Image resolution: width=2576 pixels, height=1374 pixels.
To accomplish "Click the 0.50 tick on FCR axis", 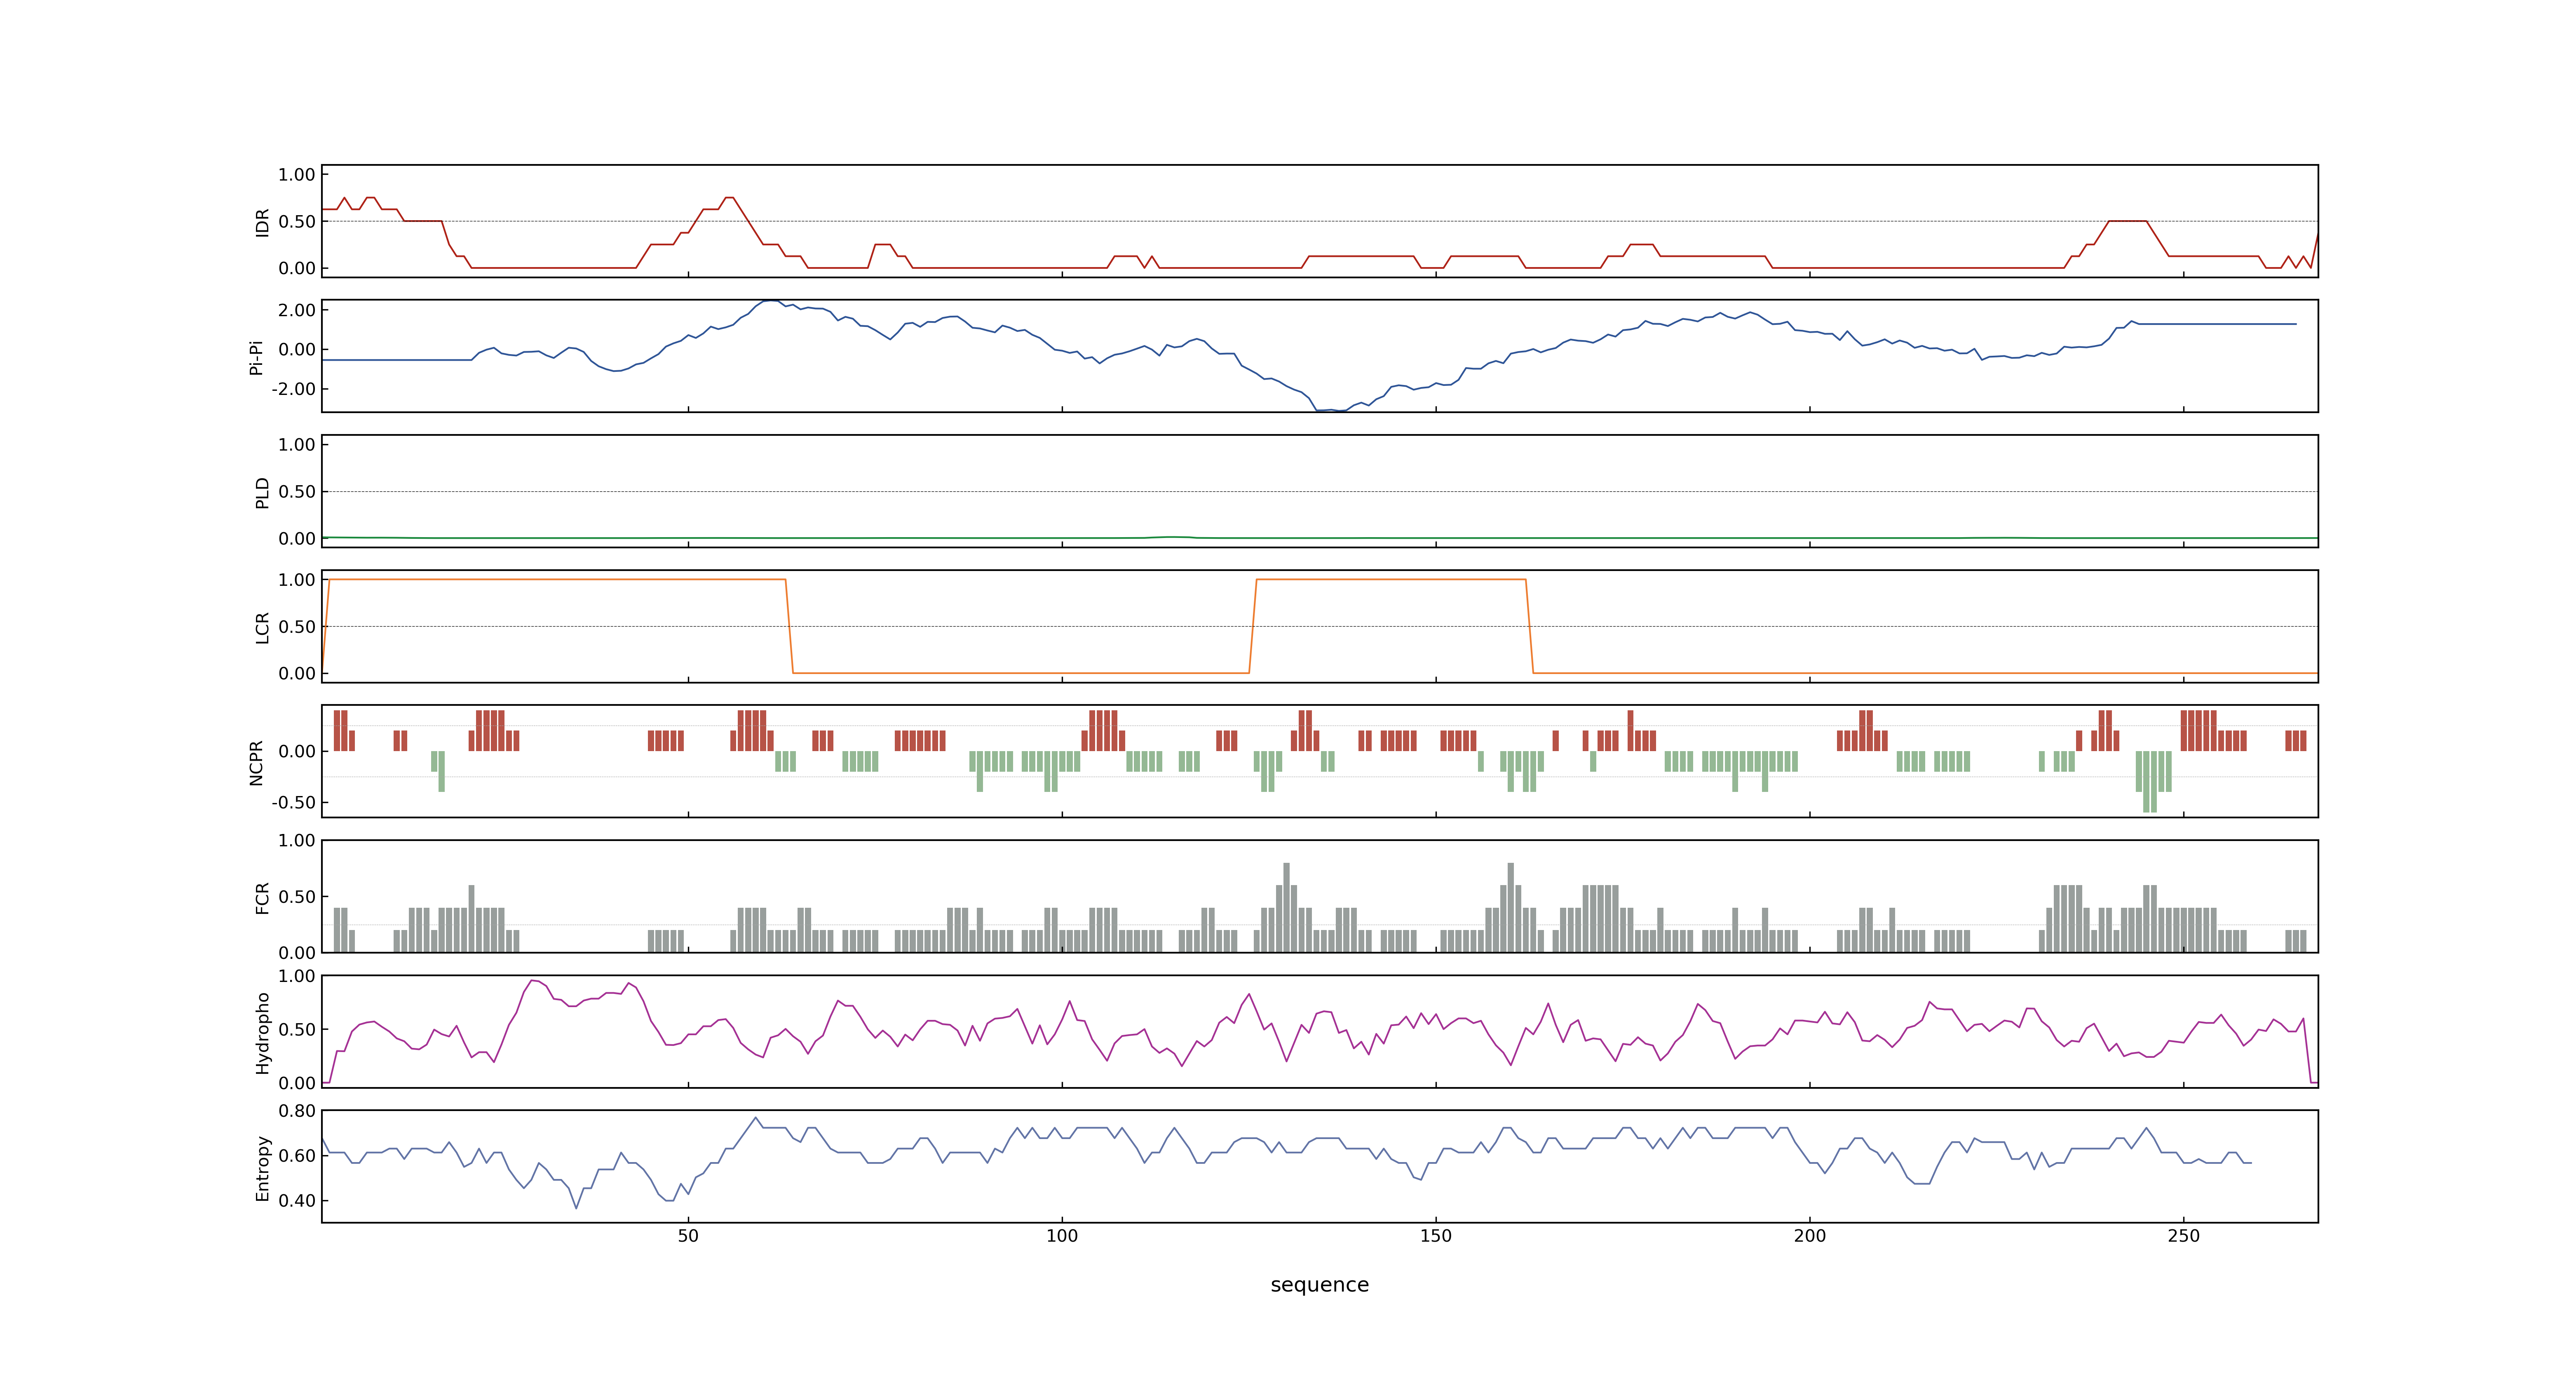I will (x=297, y=897).
